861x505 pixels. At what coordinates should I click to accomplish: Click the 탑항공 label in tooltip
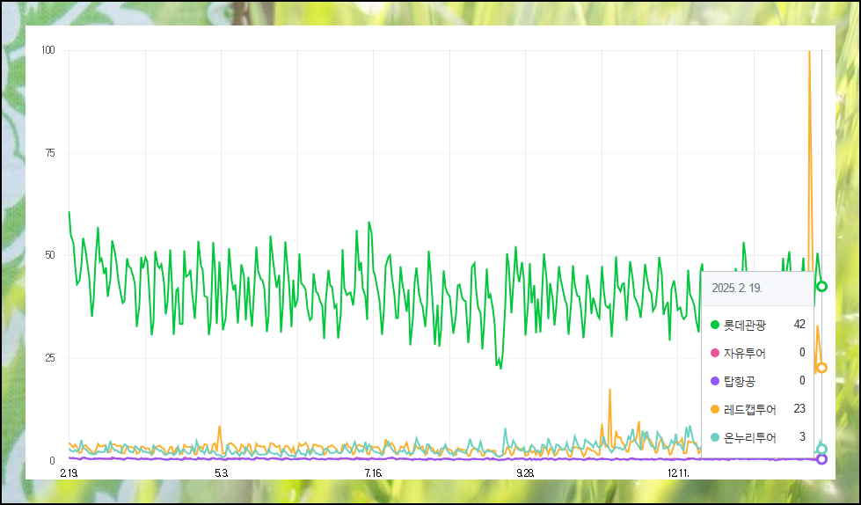click(x=740, y=381)
